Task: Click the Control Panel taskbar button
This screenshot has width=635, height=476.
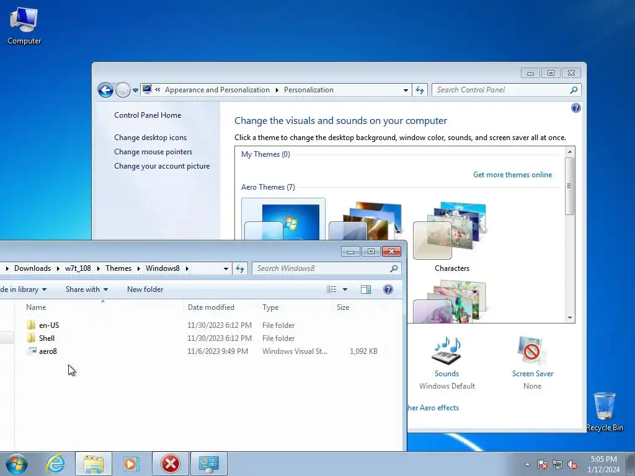Action: 209,464
